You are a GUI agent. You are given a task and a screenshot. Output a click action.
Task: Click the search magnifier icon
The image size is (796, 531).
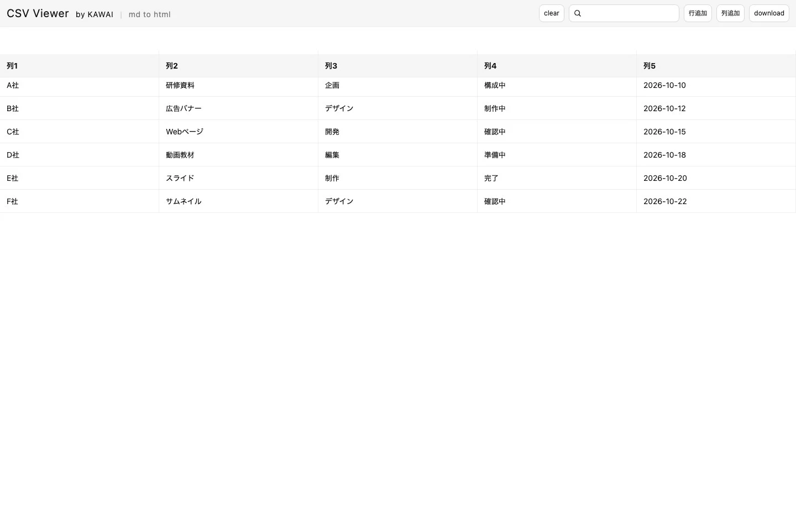click(x=578, y=13)
